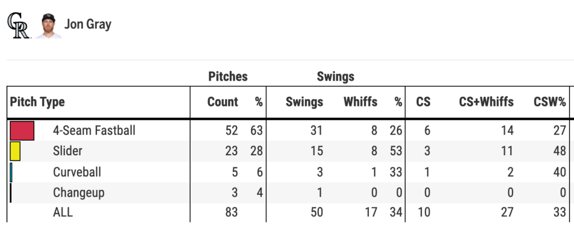Click the Colorado Rockies team logo
The width and height of the screenshot is (574, 237).
coord(18,25)
